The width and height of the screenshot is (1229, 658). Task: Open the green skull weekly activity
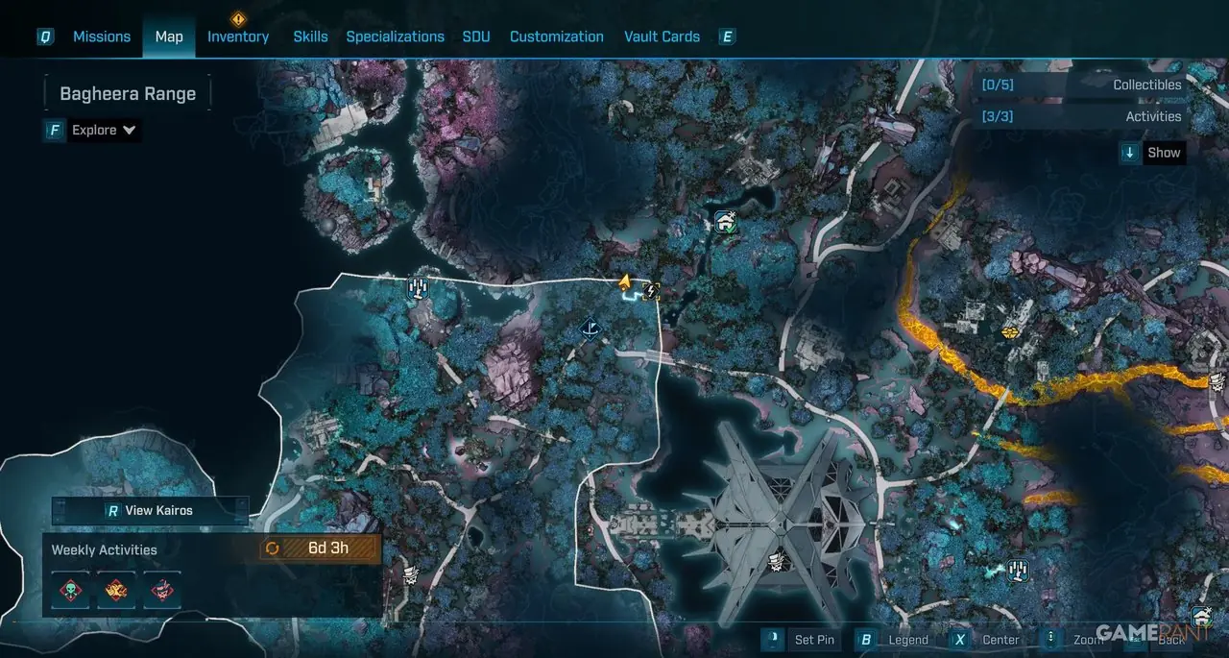point(70,589)
